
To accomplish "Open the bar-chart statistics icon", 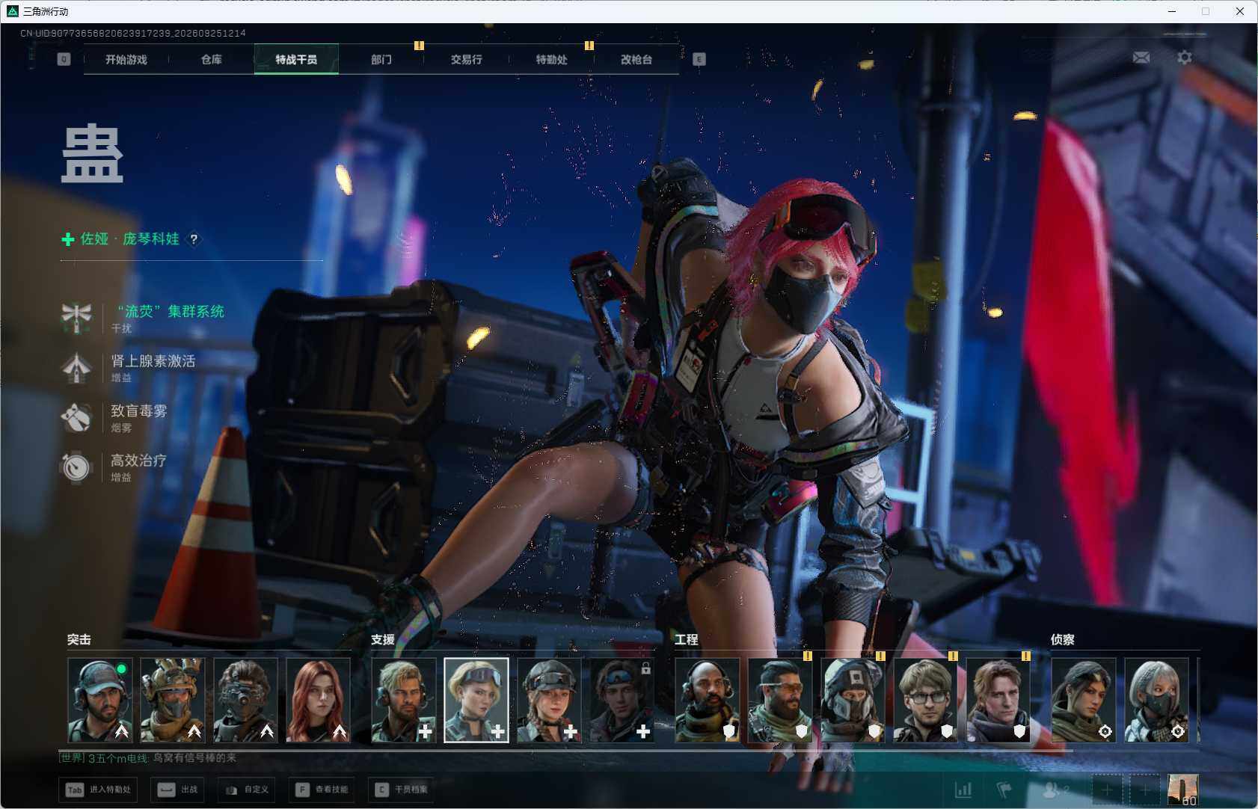I will tap(963, 790).
